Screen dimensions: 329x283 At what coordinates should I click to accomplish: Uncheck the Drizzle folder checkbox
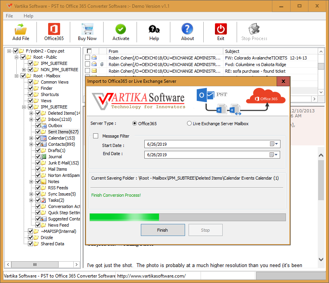[x=30, y=238]
